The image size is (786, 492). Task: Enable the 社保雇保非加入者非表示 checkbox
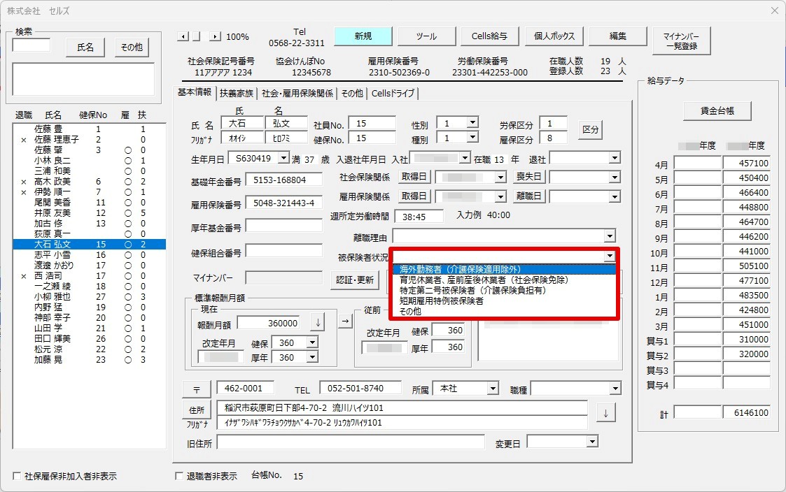(x=17, y=476)
